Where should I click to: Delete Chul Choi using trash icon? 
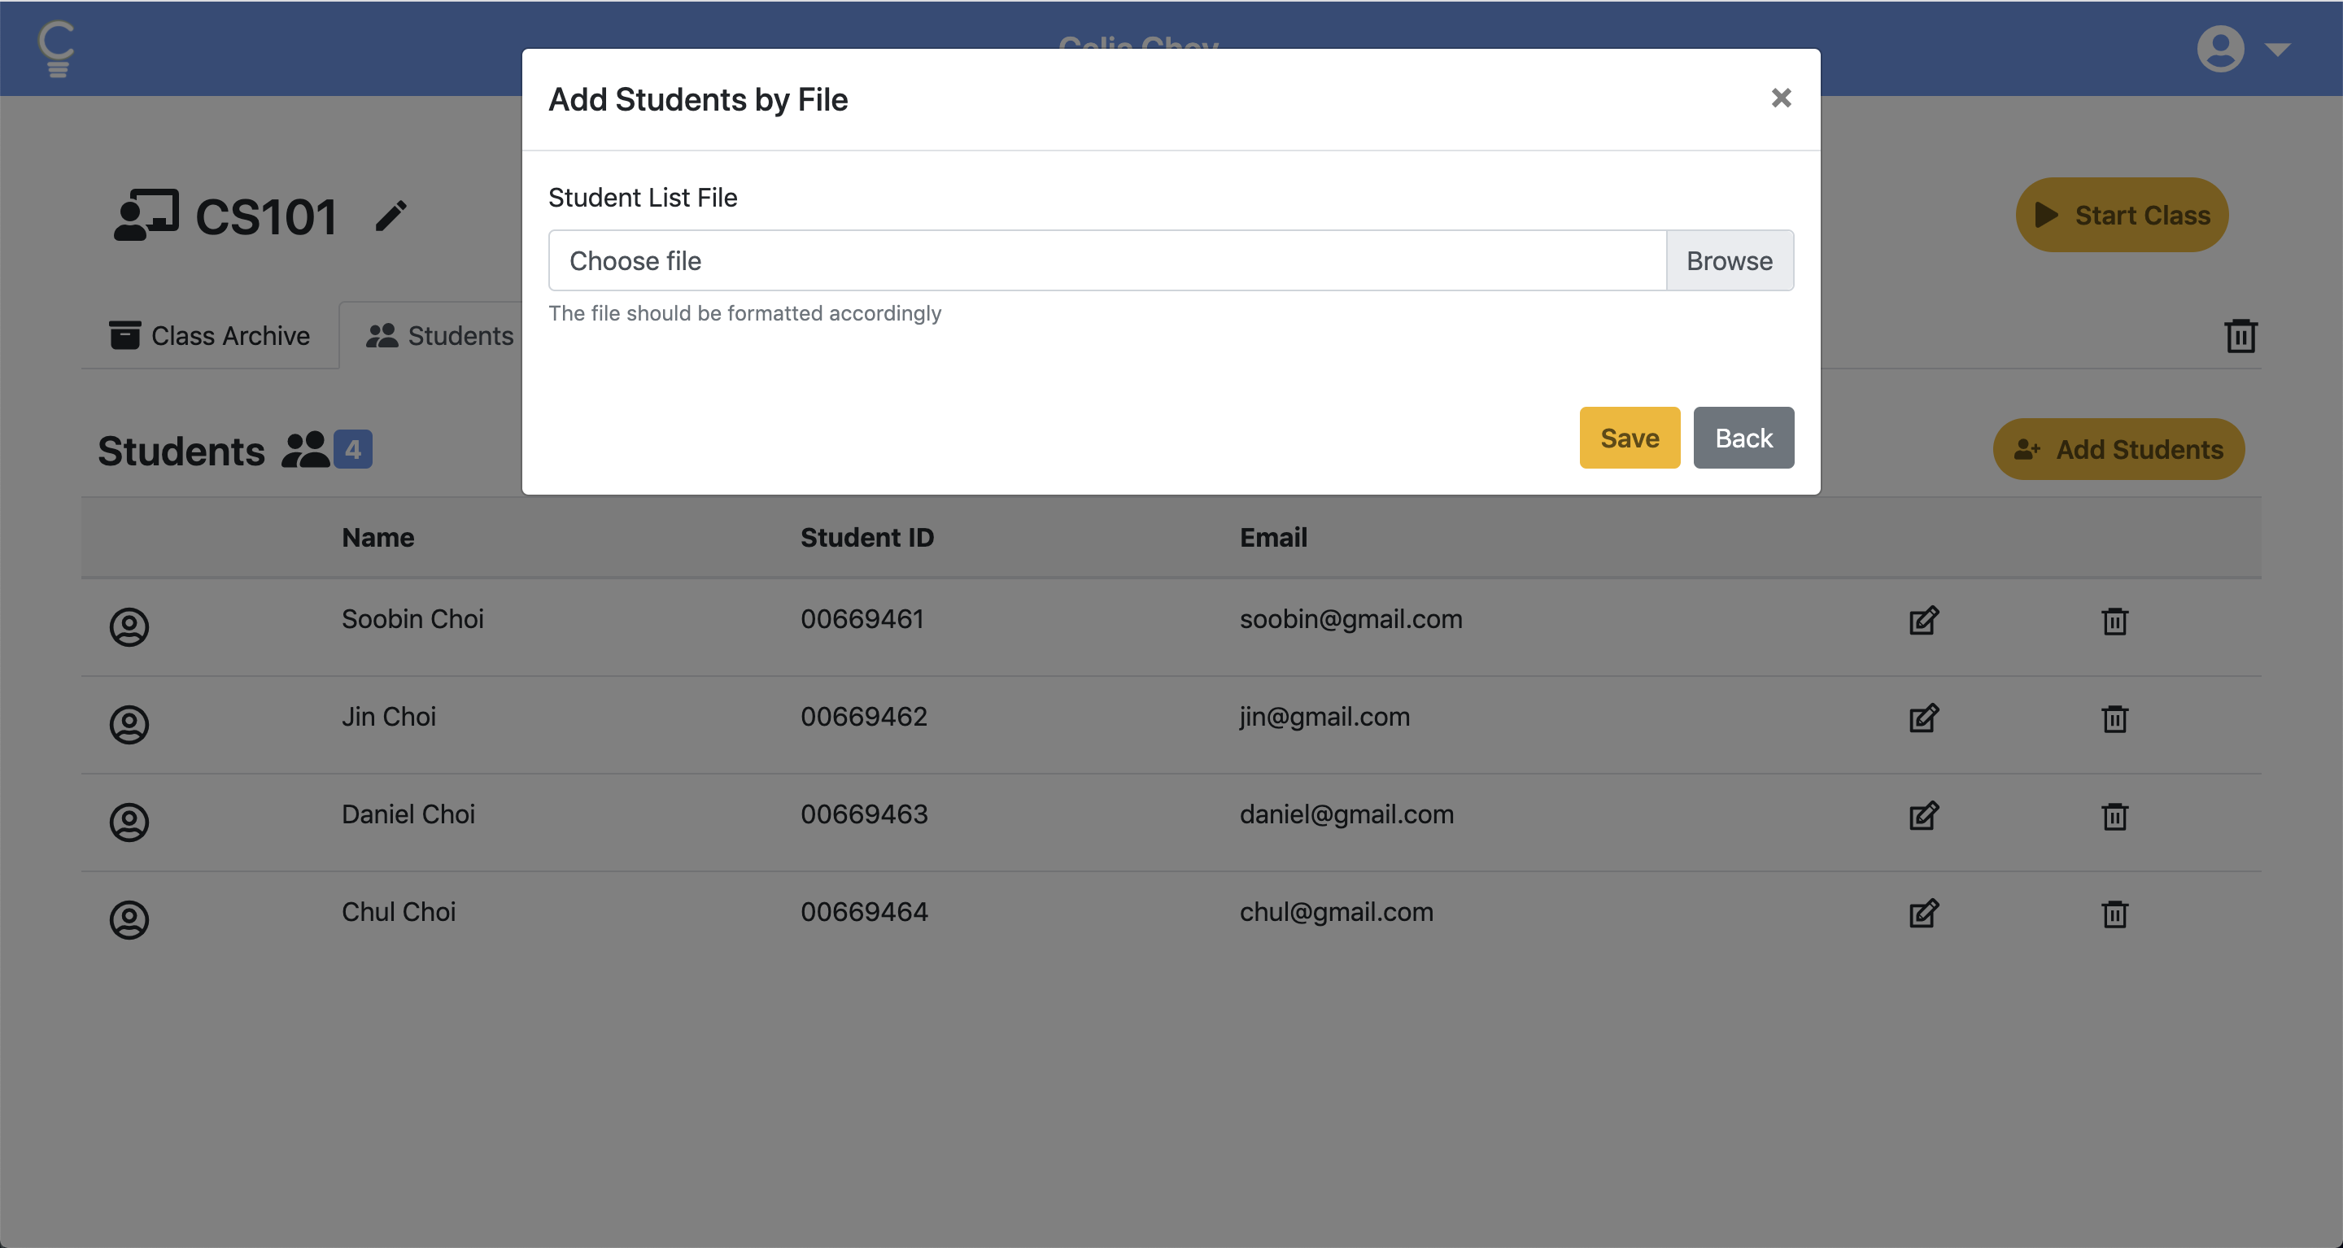pos(2114,914)
